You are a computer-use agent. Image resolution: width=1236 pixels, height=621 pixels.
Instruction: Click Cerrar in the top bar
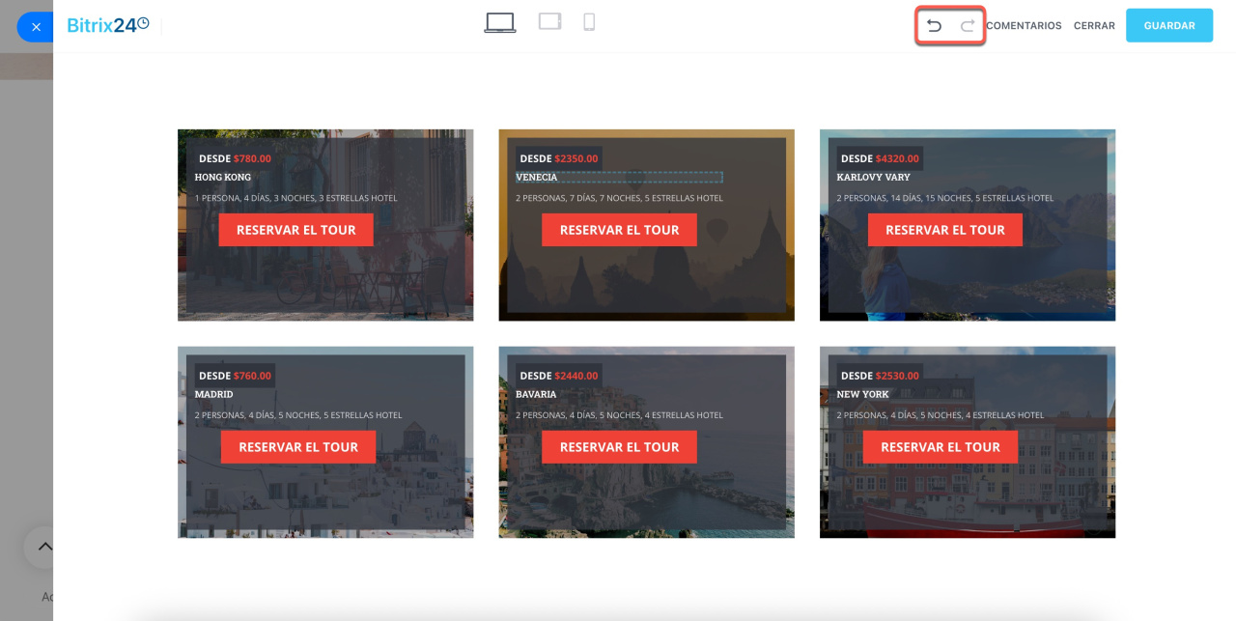(1094, 26)
